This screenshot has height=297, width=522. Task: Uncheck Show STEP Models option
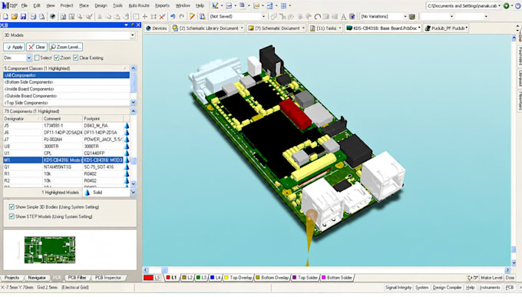click(12, 216)
